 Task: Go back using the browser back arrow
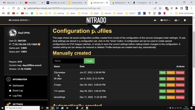[3, 8]
